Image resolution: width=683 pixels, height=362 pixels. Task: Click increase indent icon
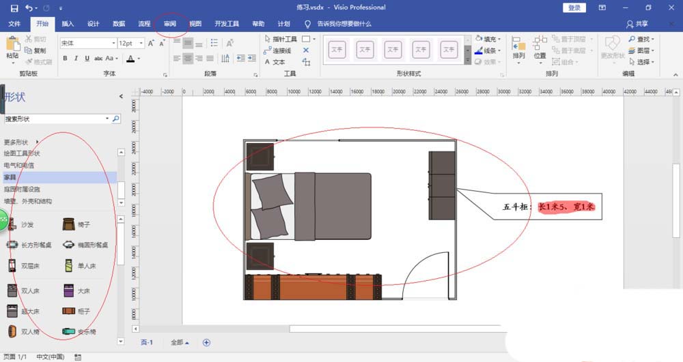click(252, 58)
